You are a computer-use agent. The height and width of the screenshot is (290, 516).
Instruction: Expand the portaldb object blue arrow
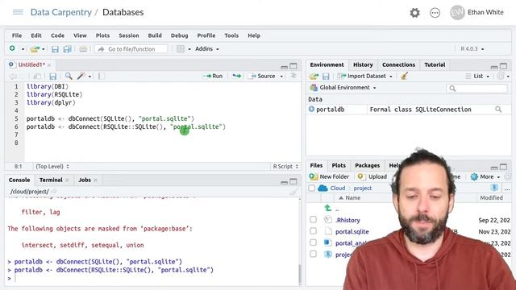point(311,110)
